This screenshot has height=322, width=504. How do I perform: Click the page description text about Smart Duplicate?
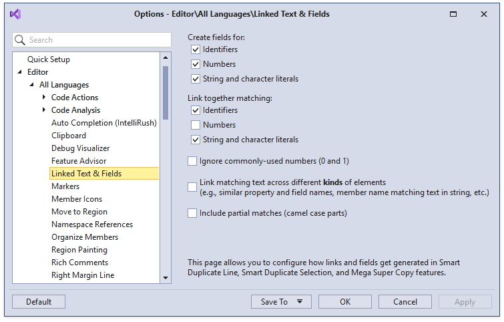click(x=324, y=267)
